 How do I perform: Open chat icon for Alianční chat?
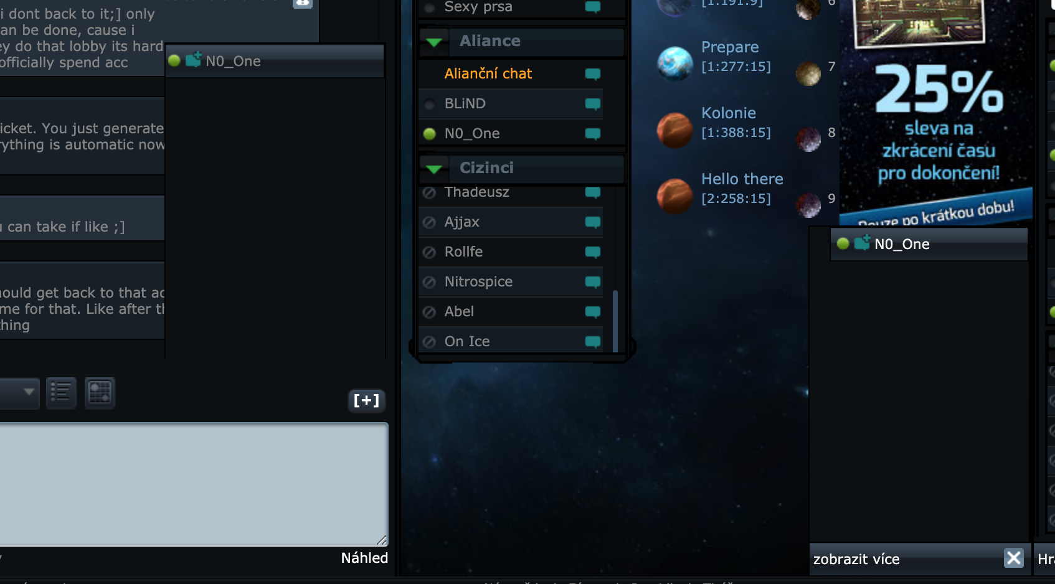tap(593, 74)
